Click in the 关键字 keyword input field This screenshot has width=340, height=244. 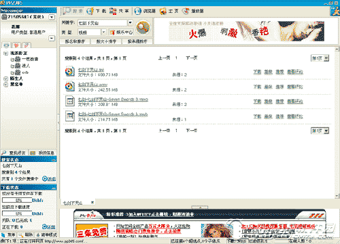(103, 23)
